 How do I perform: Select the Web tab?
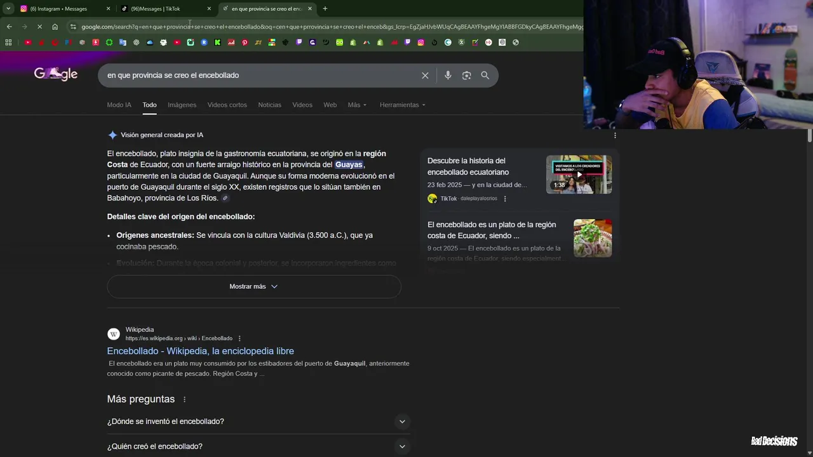pos(330,105)
